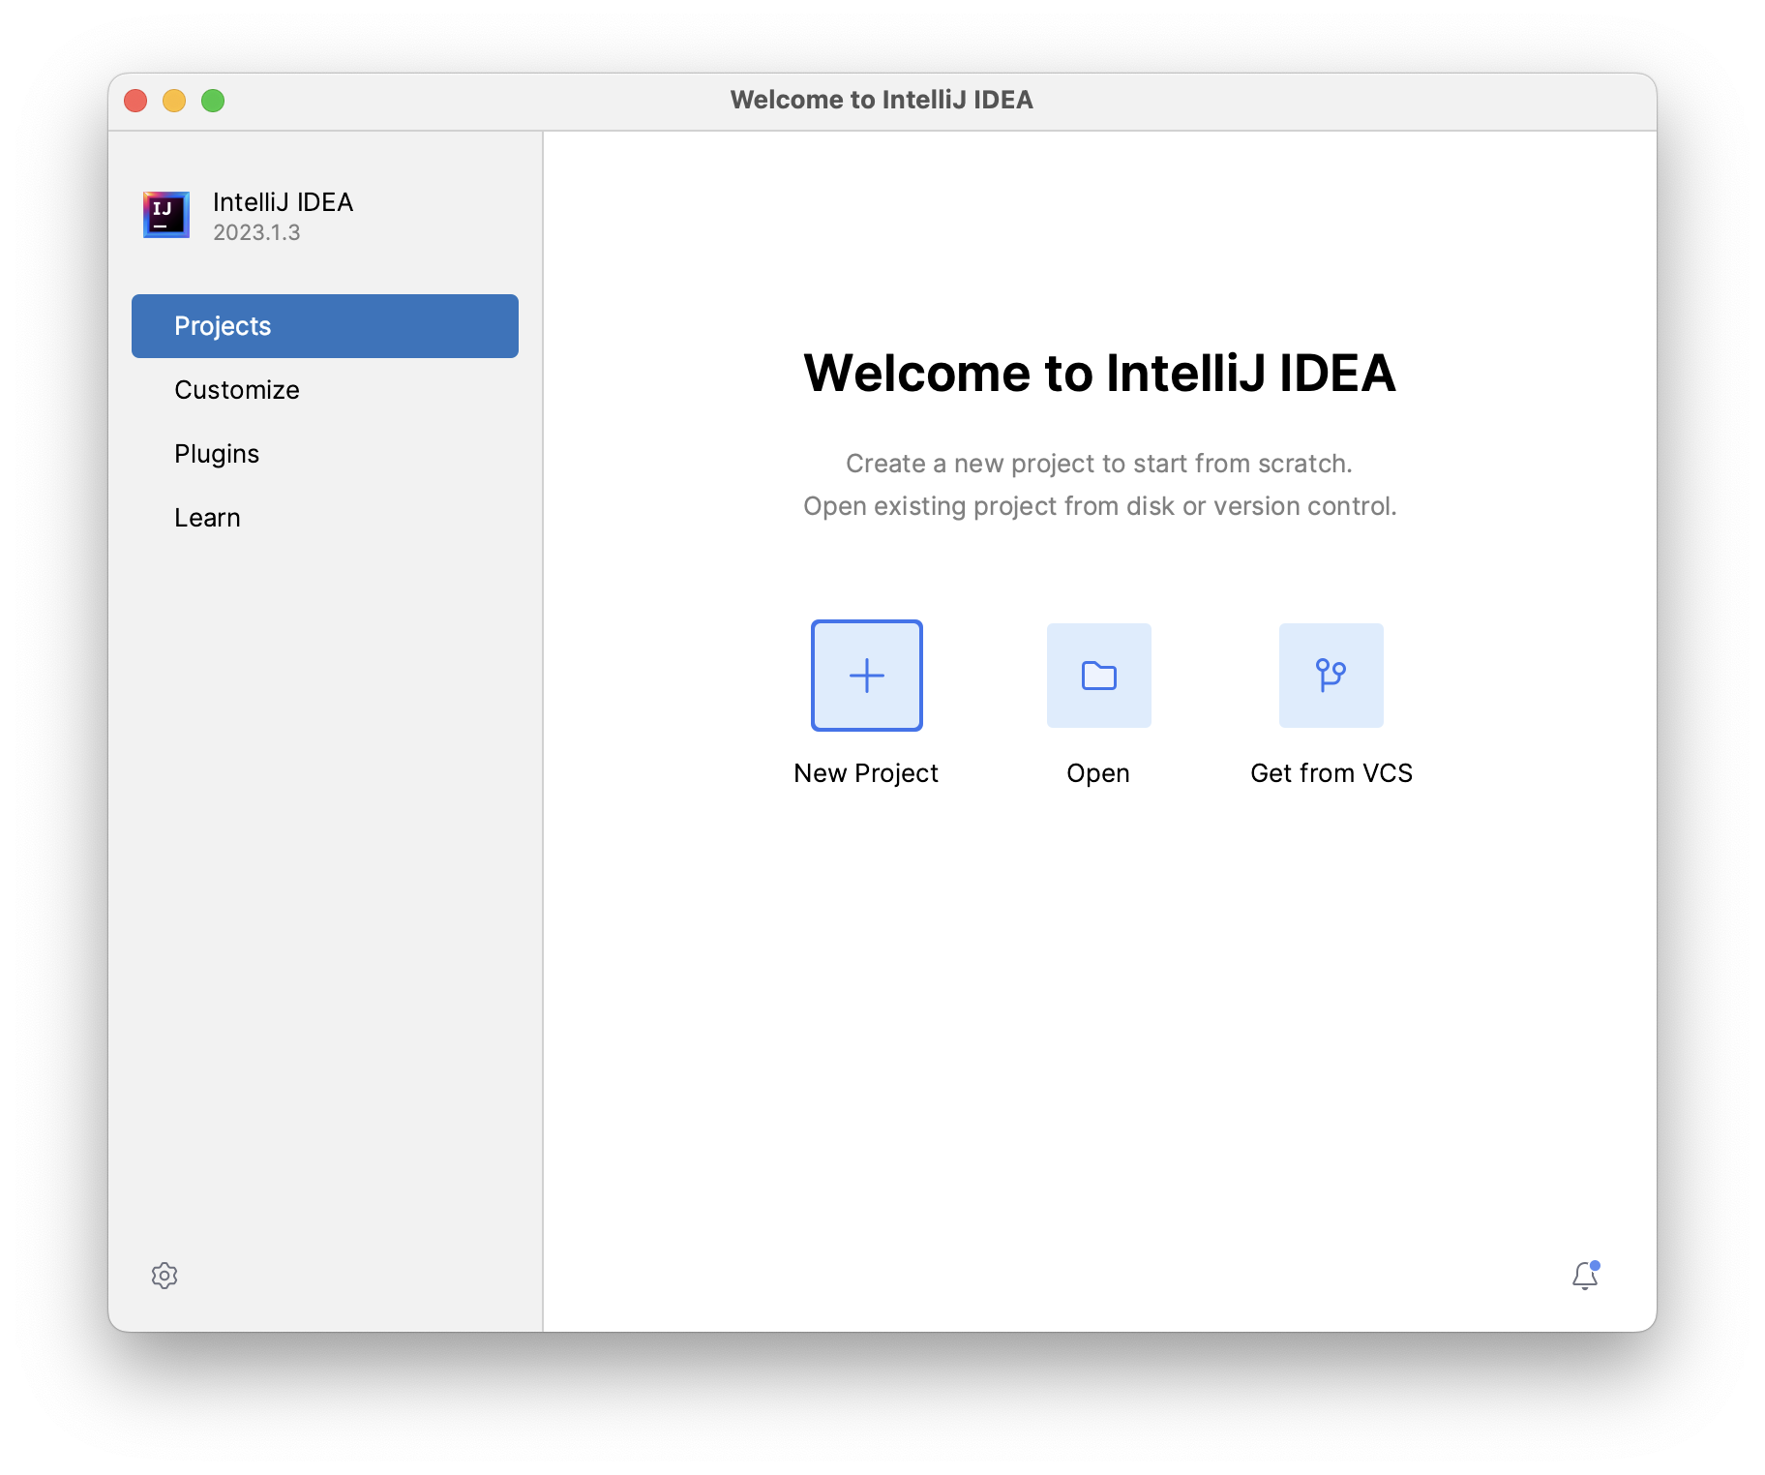The width and height of the screenshot is (1765, 1475).
Task: Click the version number 2023.1.3
Action: pyautogui.click(x=256, y=233)
